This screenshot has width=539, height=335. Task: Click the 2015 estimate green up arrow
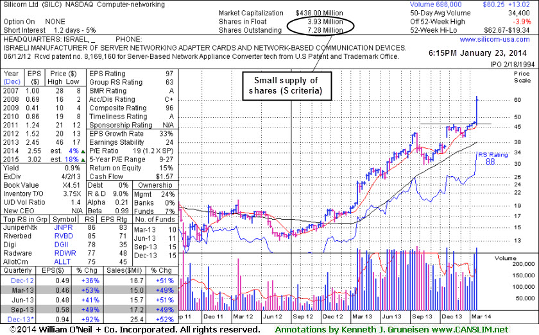click(83, 159)
